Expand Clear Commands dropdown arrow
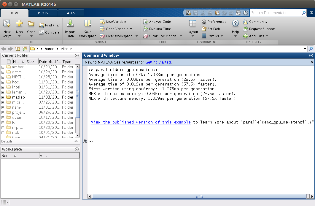This screenshot has height=206, width=315. [181, 36]
